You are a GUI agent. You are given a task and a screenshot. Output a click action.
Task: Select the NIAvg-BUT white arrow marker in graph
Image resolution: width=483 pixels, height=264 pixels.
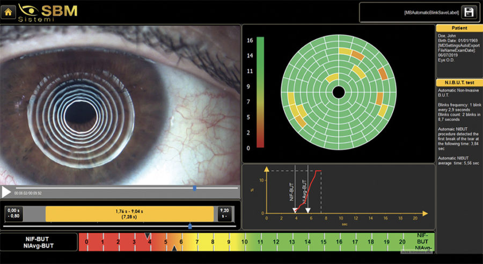click(308, 210)
